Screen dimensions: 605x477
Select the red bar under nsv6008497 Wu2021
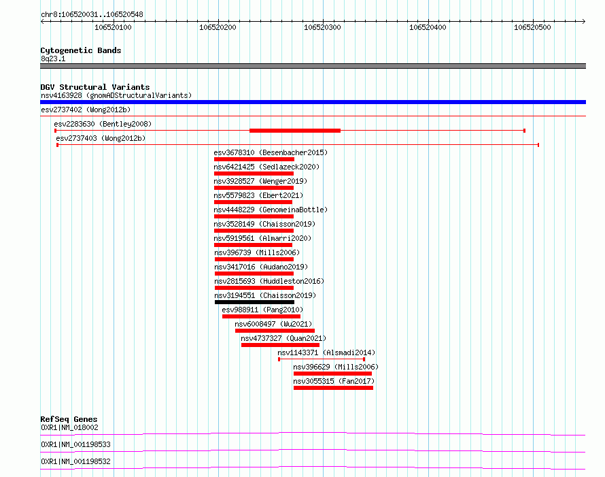(275, 331)
